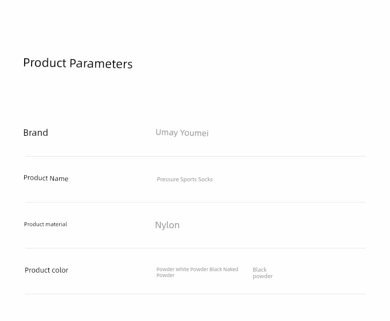Viewport: 390px width, 321px height.
Task: Click the "Product Parameters" heading
Action: (x=78, y=63)
